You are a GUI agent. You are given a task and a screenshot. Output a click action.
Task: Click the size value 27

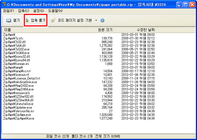pyautogui.click(x=111, y=111)
